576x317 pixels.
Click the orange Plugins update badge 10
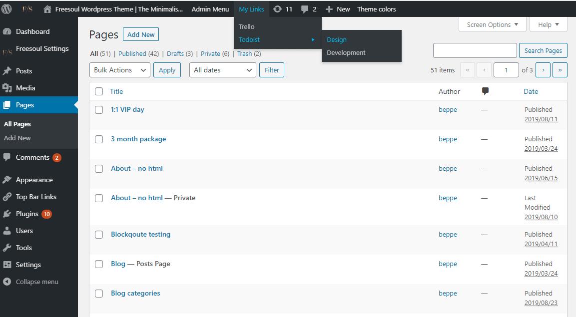point(46,214)
